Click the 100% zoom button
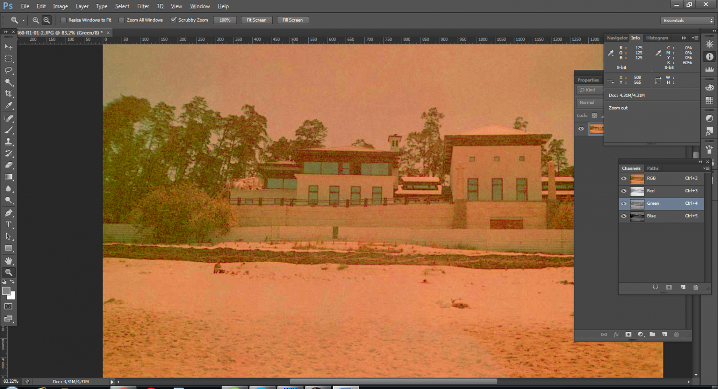The width and height of the screenshot is (718, 389). click(x=225, y=20)
